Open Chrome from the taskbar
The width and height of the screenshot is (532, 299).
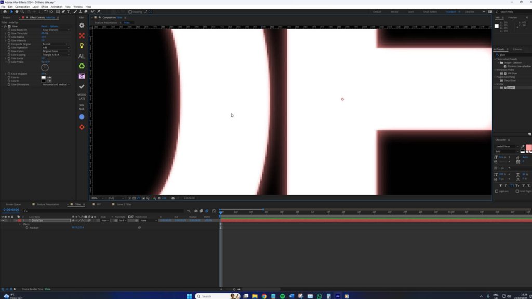[264, 296]
